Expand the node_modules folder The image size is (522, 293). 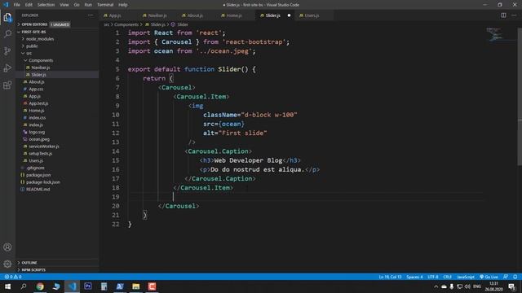click(40, 39)
